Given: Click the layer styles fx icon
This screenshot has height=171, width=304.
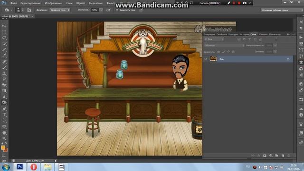Looking at the screenshot, I should 258,156.
